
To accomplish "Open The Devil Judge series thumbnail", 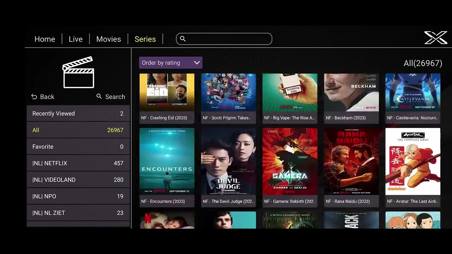I will tap(228, 167).
